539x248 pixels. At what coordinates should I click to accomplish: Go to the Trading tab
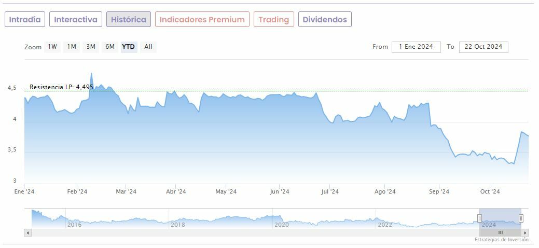click(x=273, y=20)
